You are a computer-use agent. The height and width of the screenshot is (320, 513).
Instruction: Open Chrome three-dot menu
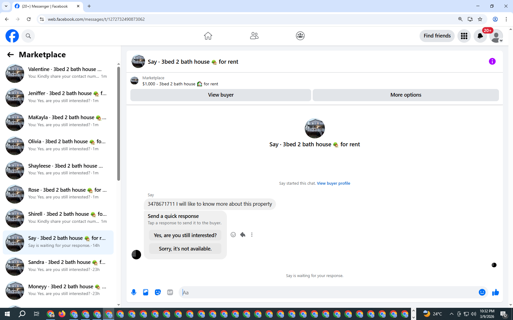[x=506, y=19]
